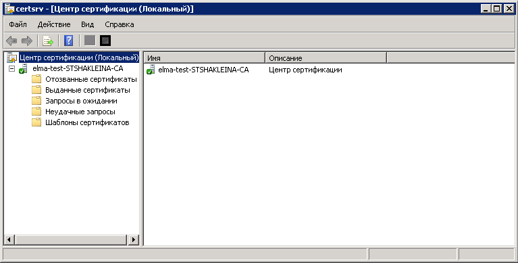Click the tree pane horizontal scrollbar thumb
Image resolution: width=518 pixels, height=263 pixels.
[70, 239]
